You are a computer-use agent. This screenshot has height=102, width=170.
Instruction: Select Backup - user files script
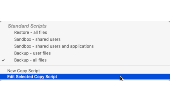click(85, 53)
